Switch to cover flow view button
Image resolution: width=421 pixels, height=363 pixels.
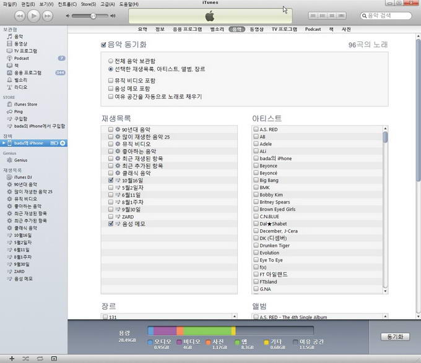coord(341,16)
